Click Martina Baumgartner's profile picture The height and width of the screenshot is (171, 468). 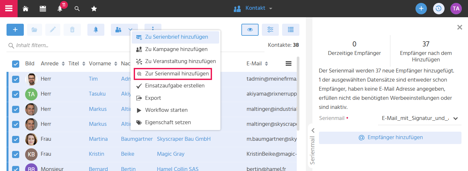coord(31,139)
